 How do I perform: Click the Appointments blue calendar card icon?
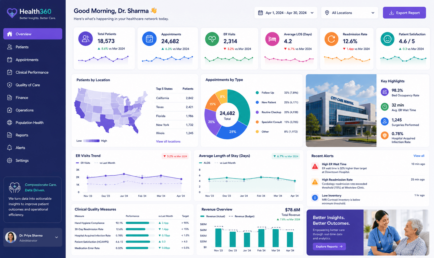[149, 39]
